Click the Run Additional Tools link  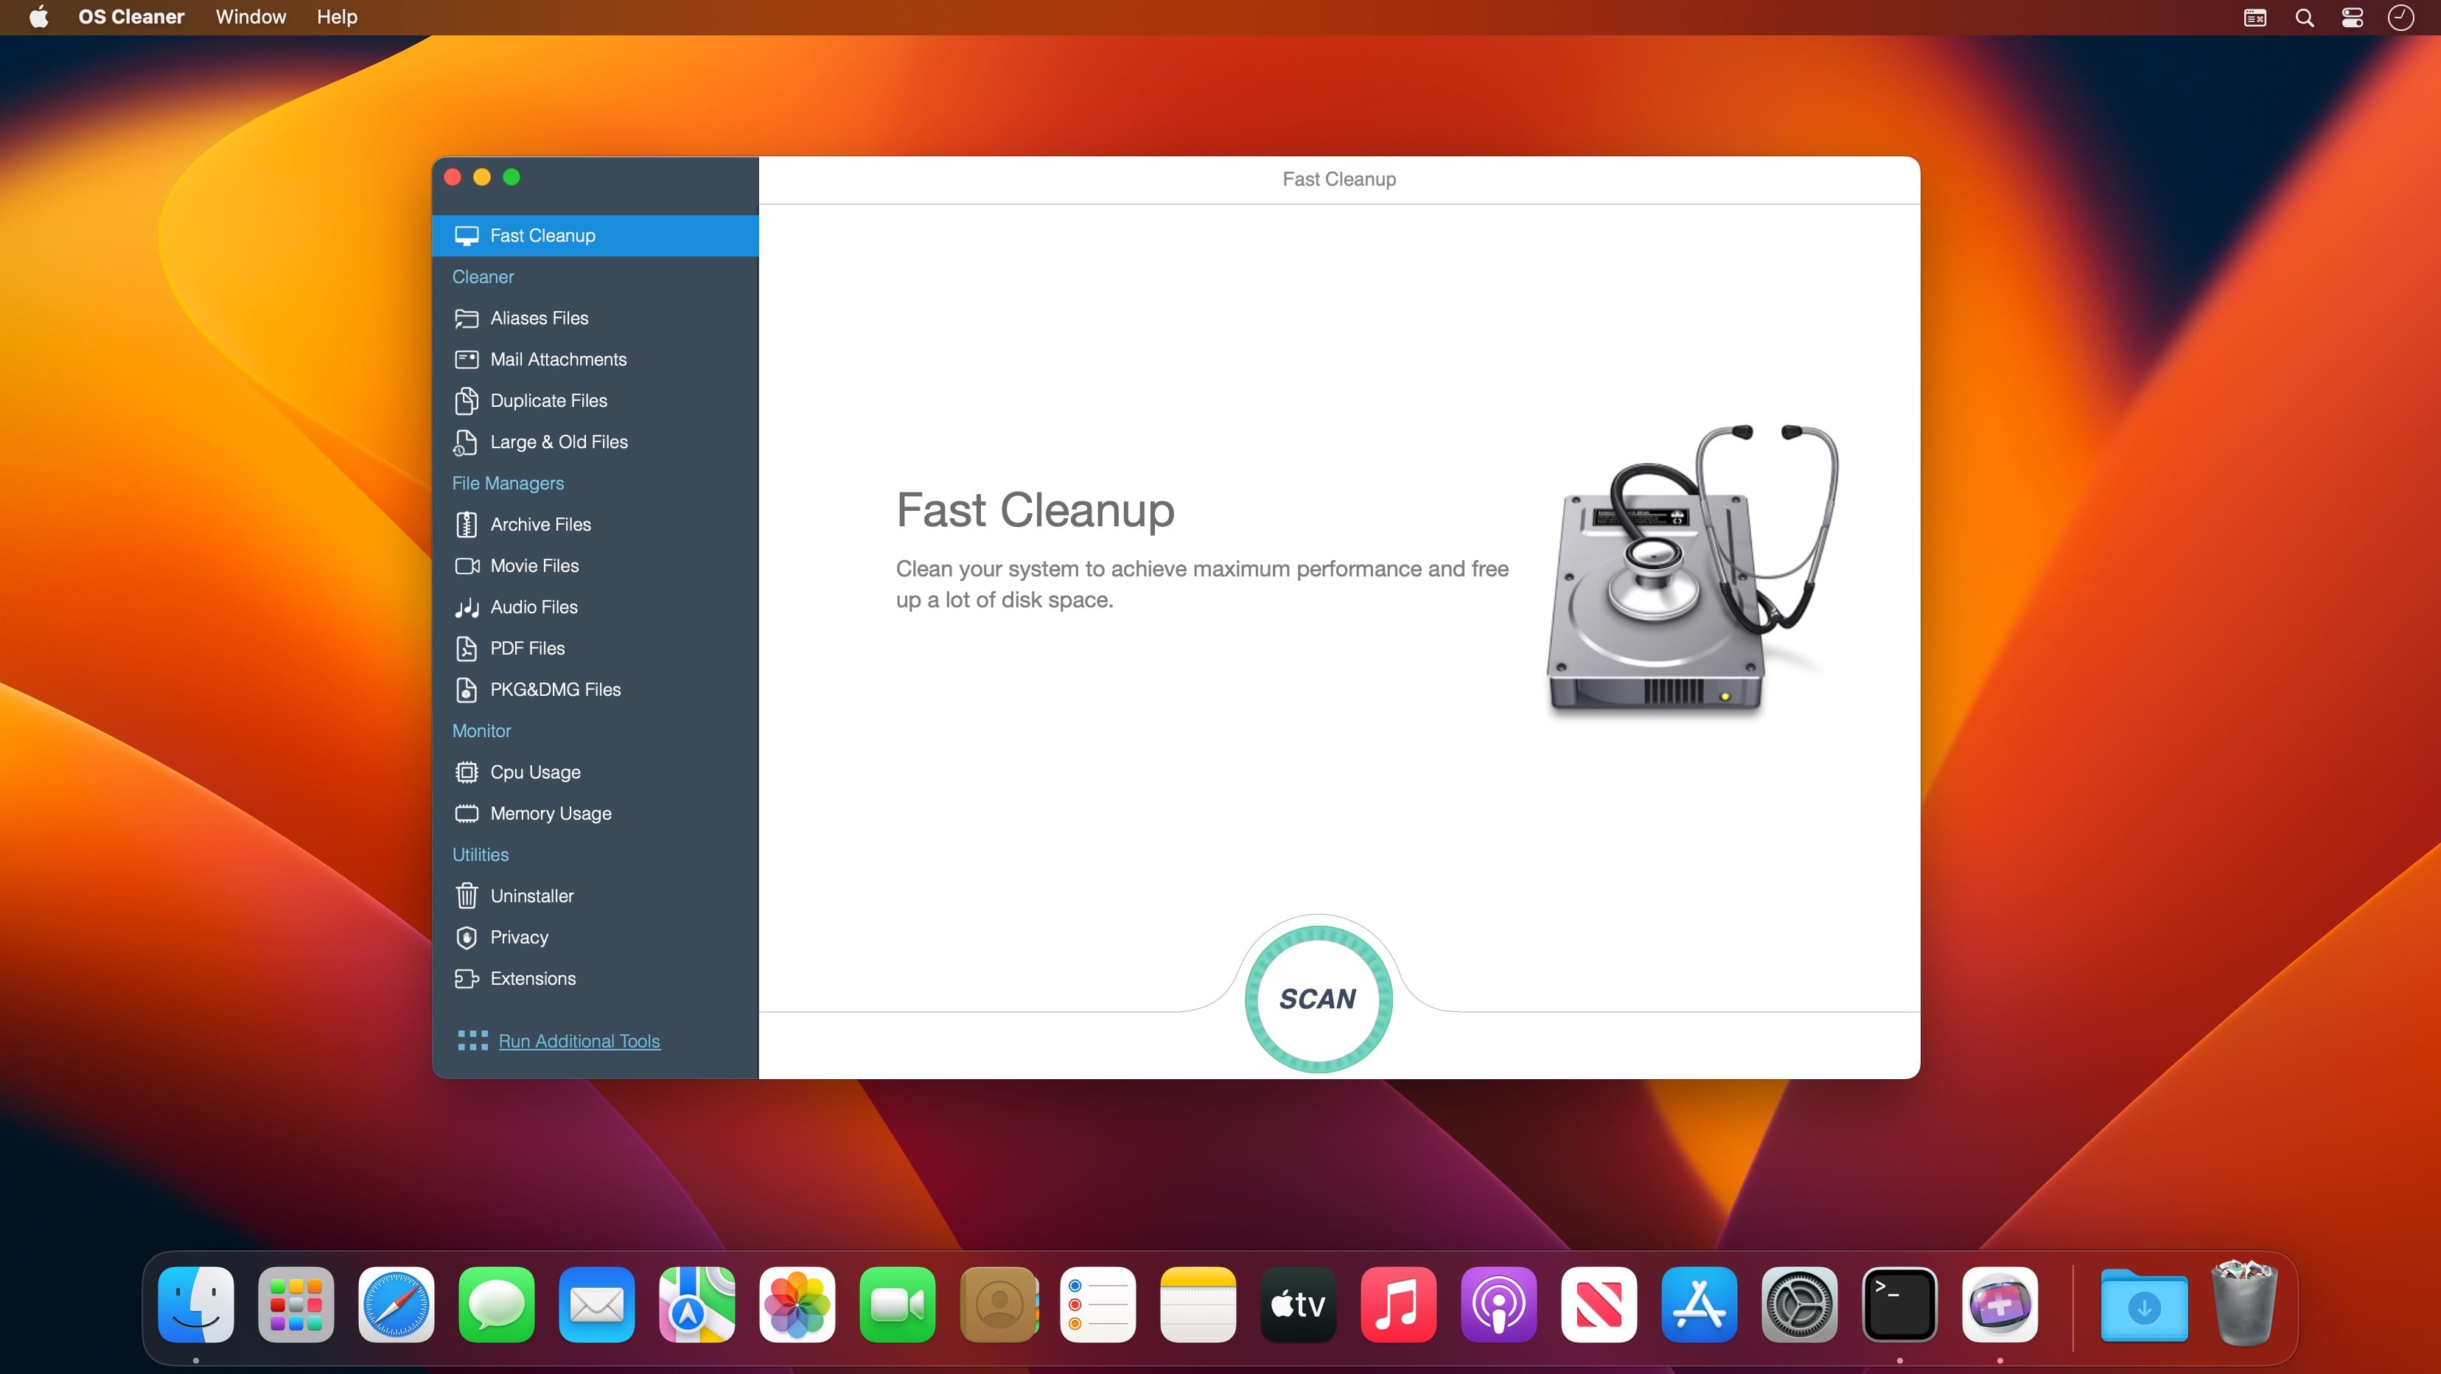pos(579,1040)
